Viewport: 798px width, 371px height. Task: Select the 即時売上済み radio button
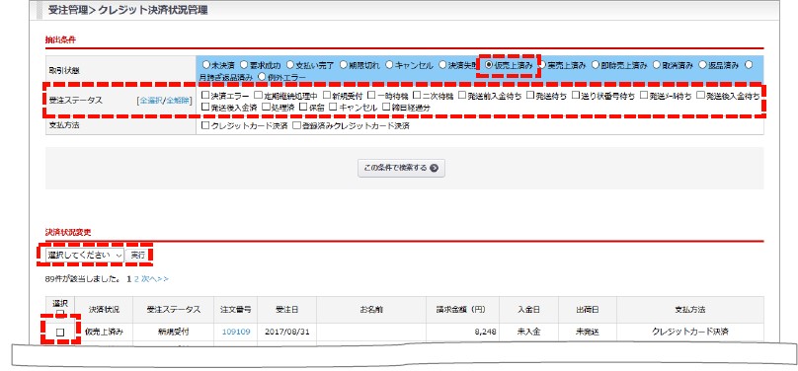(x=596, y=65)
